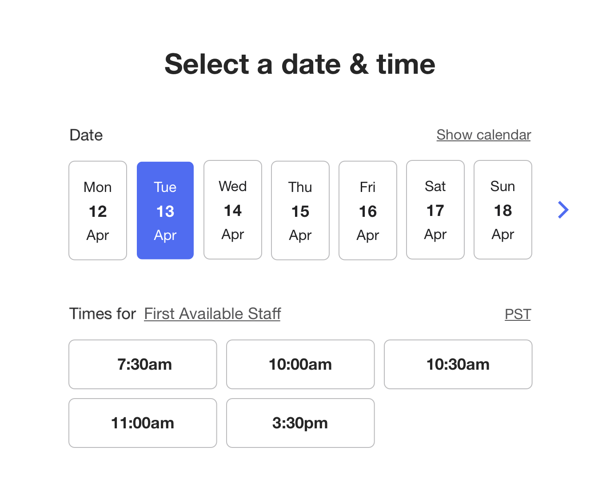Select Tuesday April 13 date card
Viewport: 614px width, 503px height.
tap(165, 211)
